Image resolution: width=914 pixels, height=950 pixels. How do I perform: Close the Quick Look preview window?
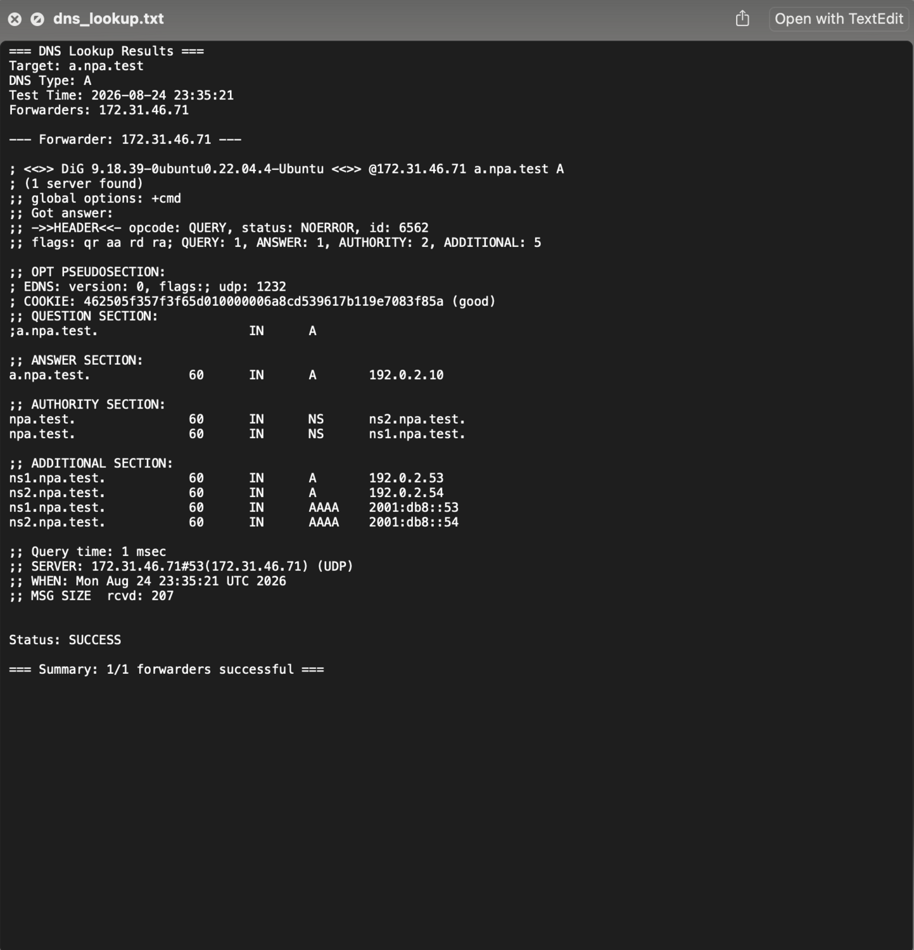tap(15, 19)
